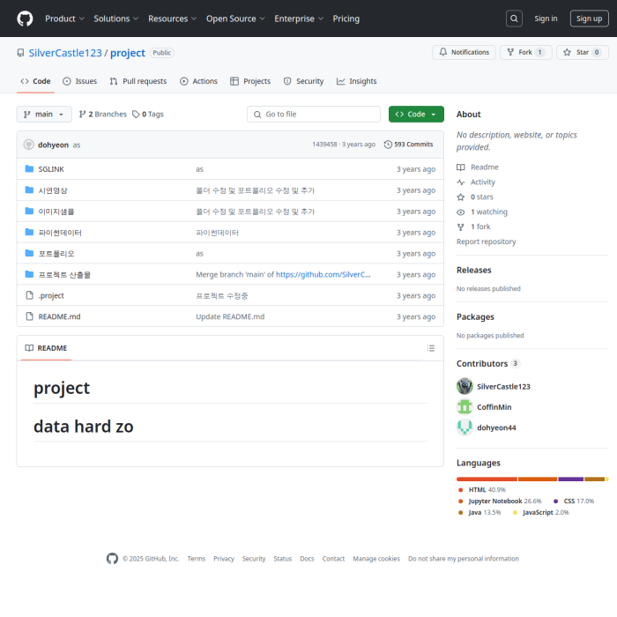Click the Java 13.5% language entry

point(479,512)
